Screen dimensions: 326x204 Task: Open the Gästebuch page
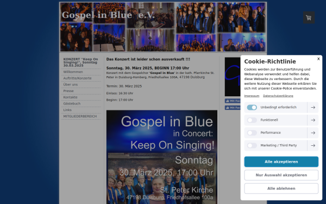pyautogui.click(x=81, y=104)
